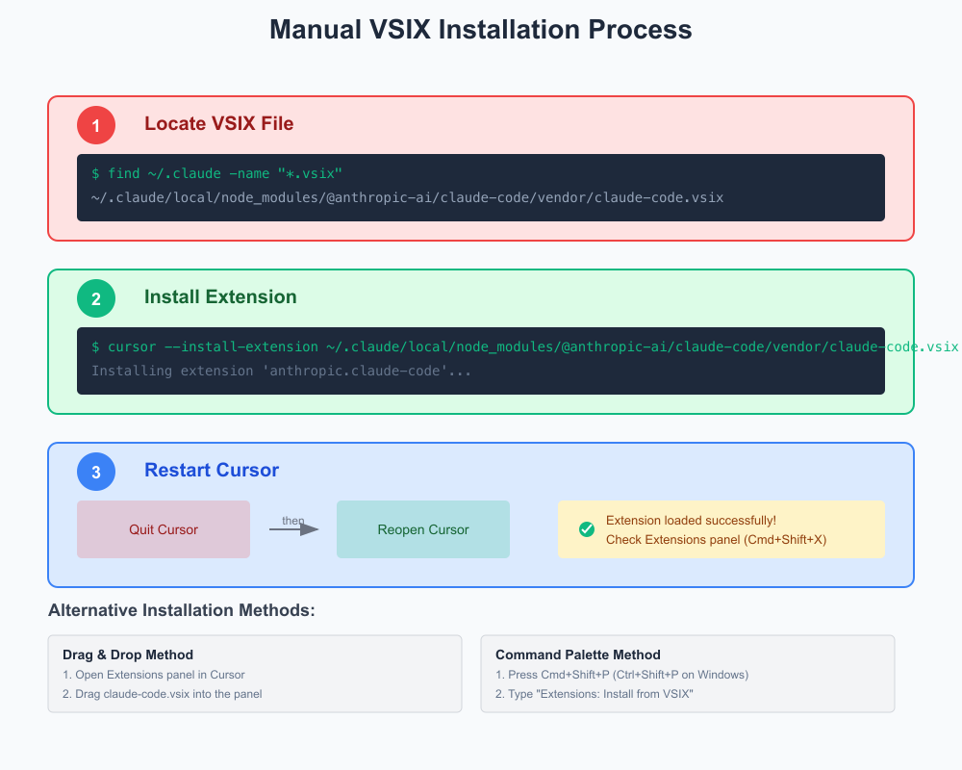Click Open Extensions panel in Cursor step
The height and width of the screenshot is (770, 962).
click(153, 675)
